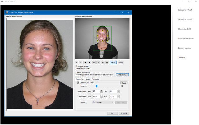Move frame up with up arrow icon

coord(94,62)
